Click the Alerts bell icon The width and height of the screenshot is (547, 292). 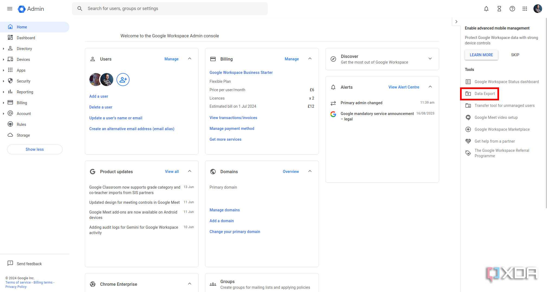pos(333,87)
